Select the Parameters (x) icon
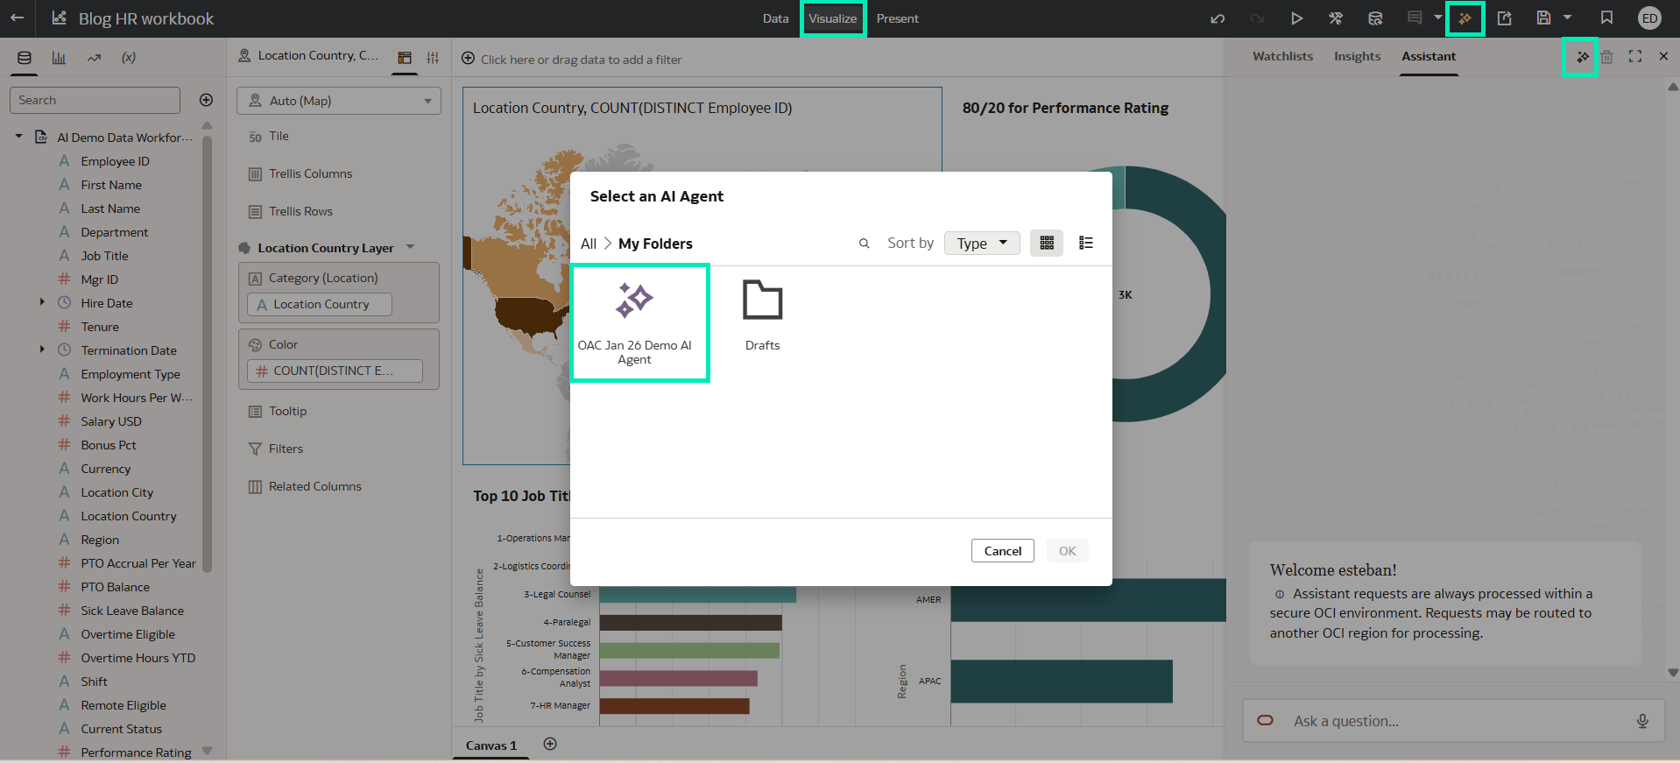Screen dimensions: 1680x763 click(x=129, y=58)
